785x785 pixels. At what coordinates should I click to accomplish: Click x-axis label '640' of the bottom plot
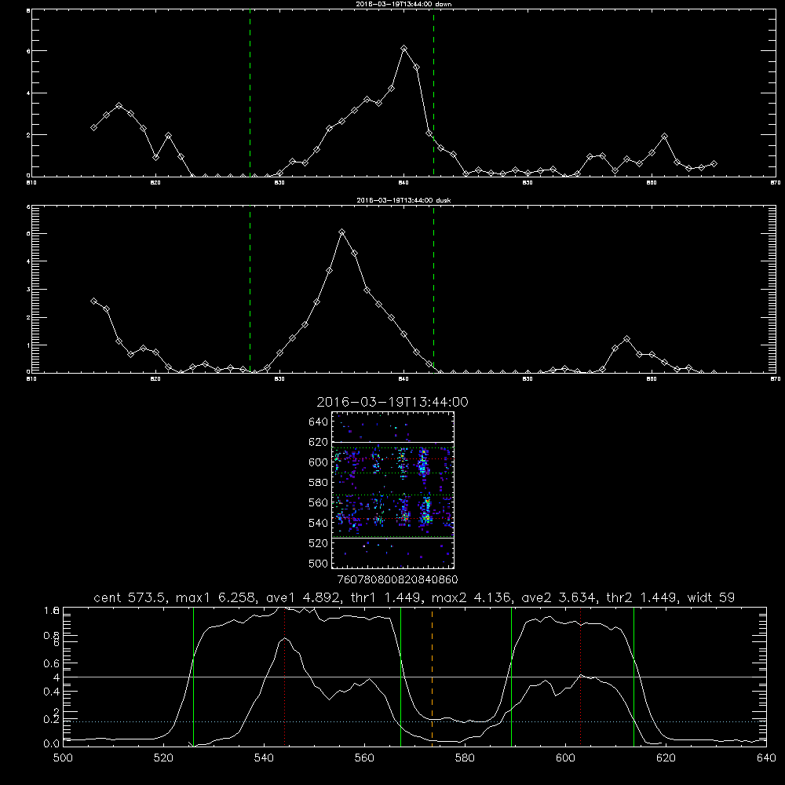pyautogui.click(x=766, y=758)
